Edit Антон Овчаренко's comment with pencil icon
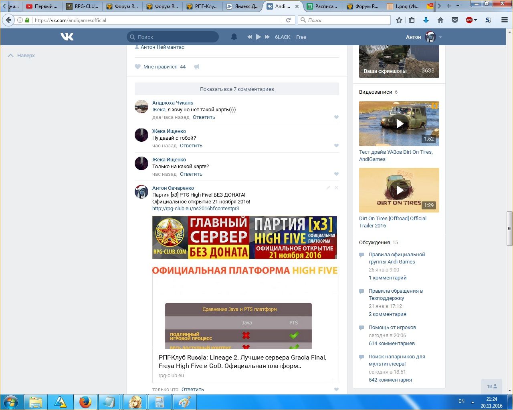513x410 pixels. (x=328, y=188)
